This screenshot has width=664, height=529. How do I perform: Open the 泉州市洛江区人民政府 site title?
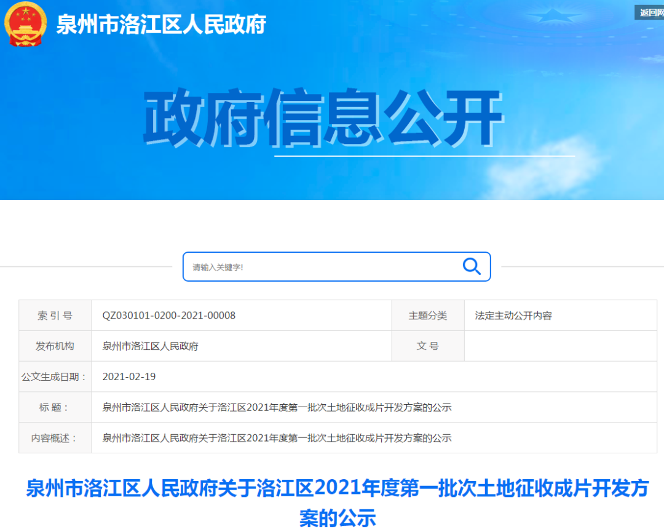coord(161,24)
